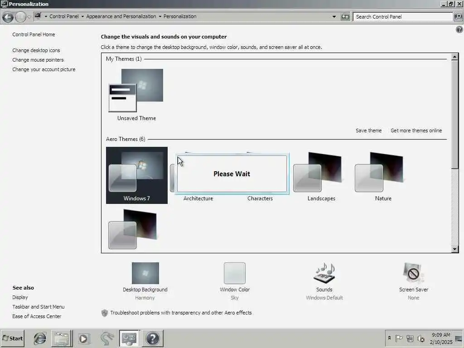The width and height of the screenshot is (464, 348).
Task: Click the Forward navigation arrow
Action: 20,17
